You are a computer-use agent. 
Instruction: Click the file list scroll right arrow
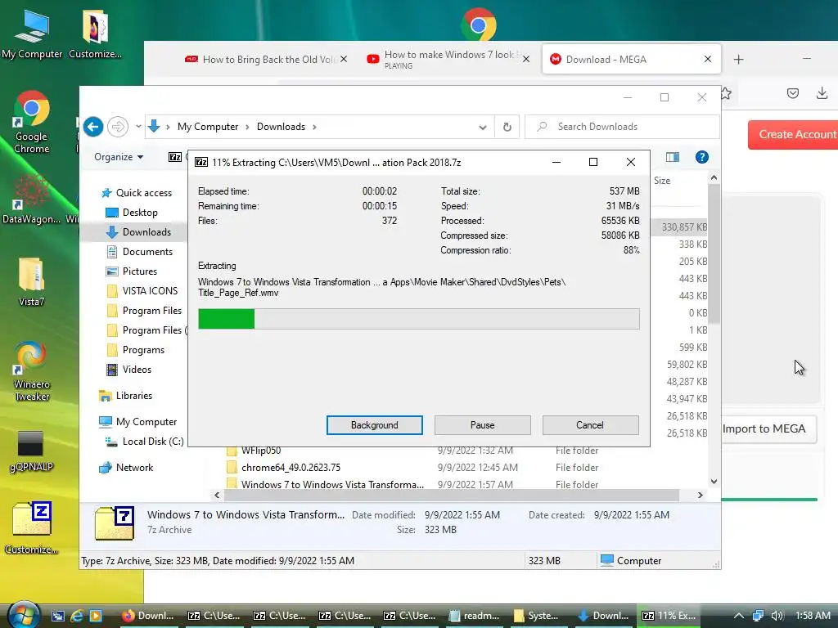click(x=701, y=495)
